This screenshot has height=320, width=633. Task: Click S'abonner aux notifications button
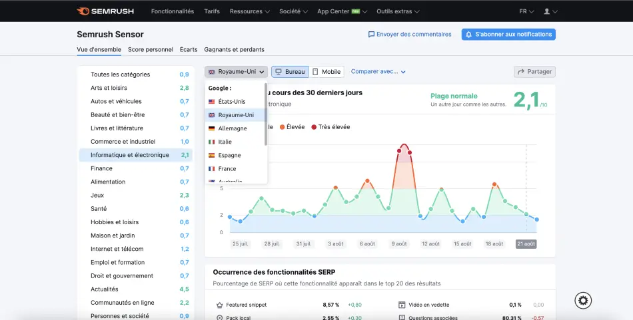click(508, 35)
